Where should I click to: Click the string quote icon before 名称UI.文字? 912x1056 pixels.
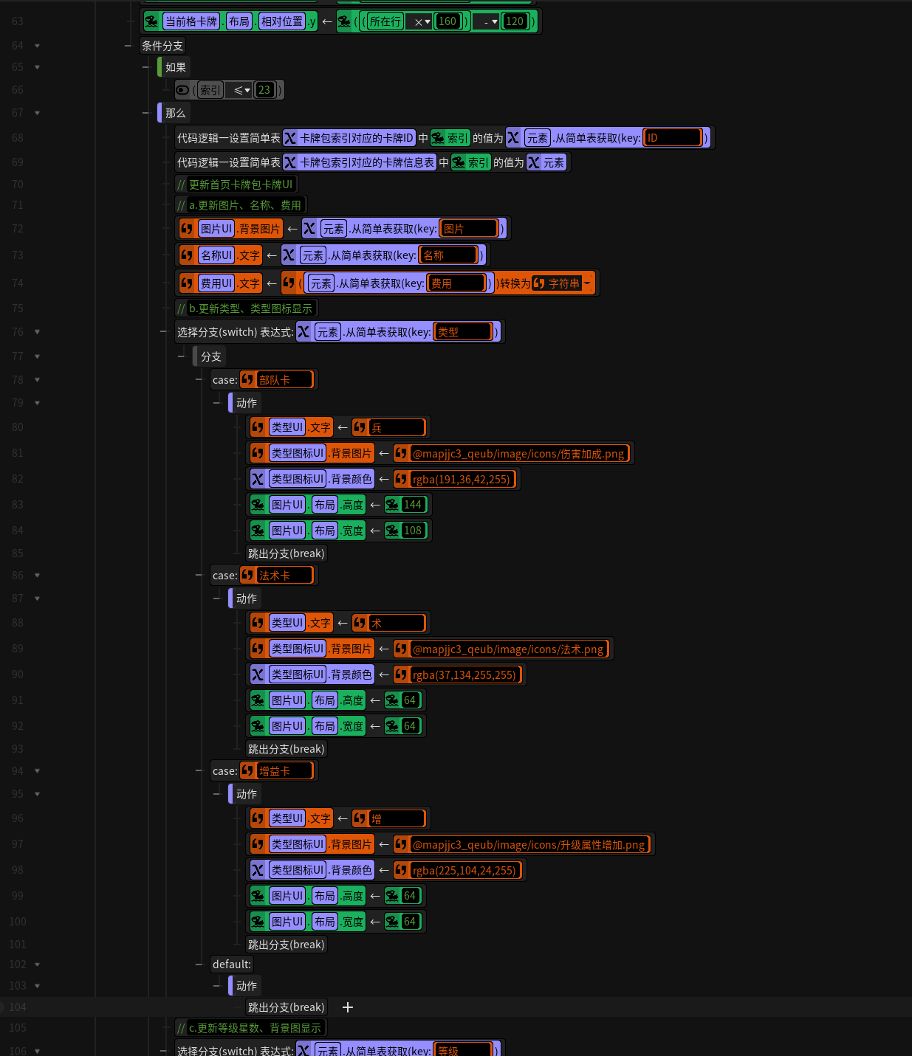pos(187,255)
